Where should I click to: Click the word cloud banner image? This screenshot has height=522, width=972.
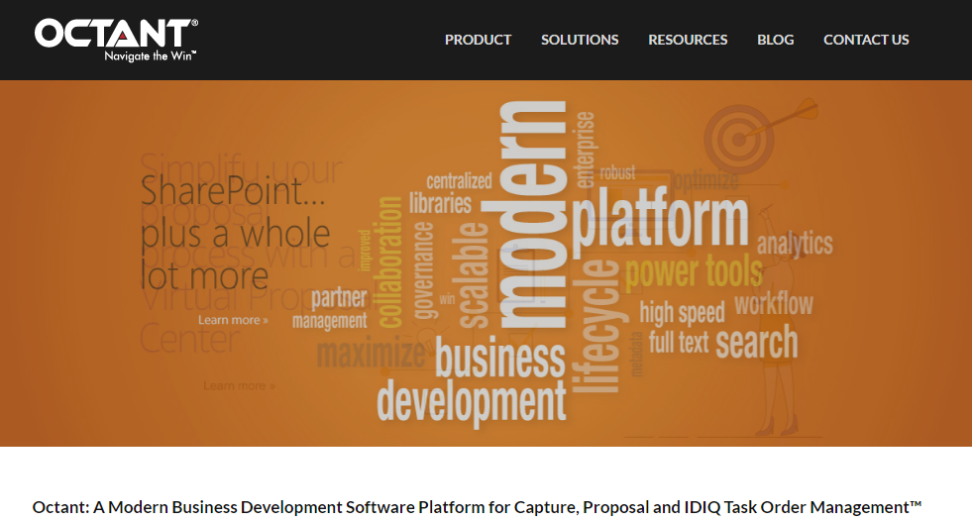563,263
